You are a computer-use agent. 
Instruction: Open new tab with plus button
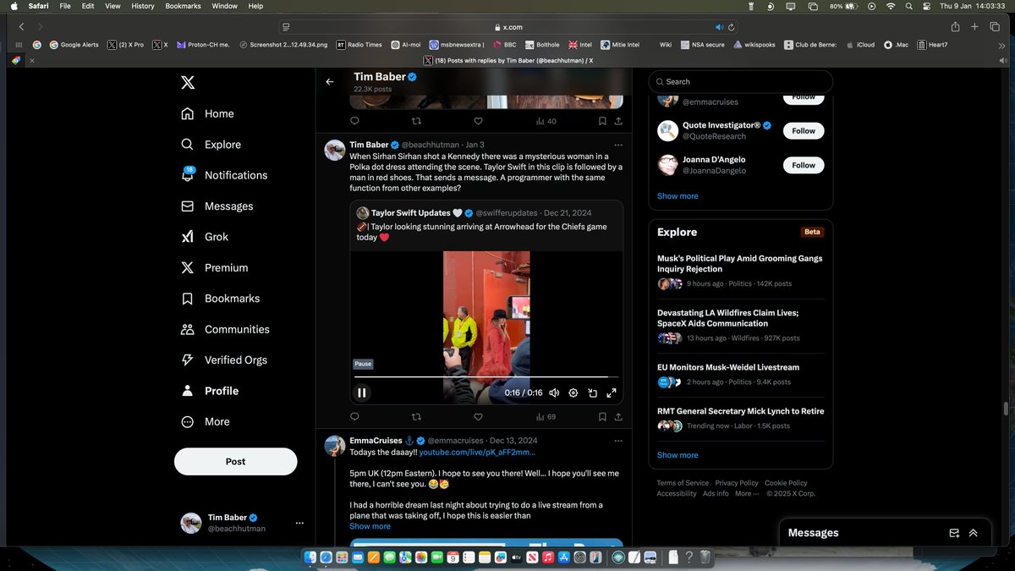coord(974,27)
